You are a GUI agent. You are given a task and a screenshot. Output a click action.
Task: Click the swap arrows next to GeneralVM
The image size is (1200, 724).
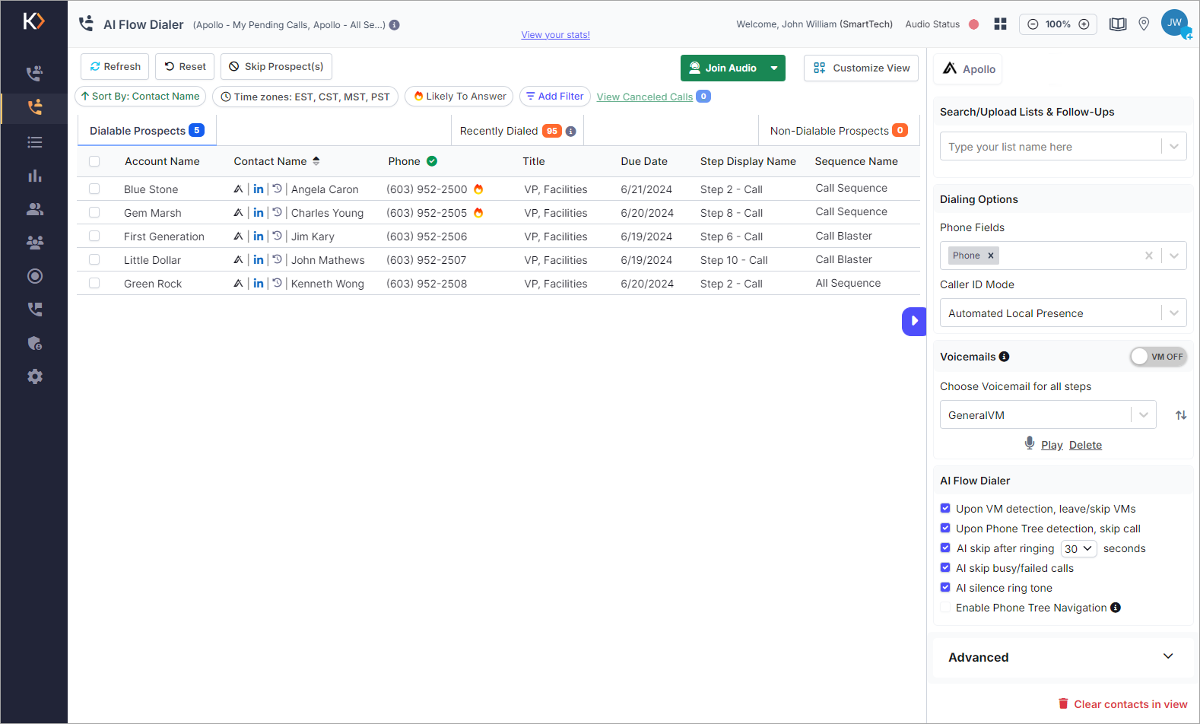(1181, 415)
